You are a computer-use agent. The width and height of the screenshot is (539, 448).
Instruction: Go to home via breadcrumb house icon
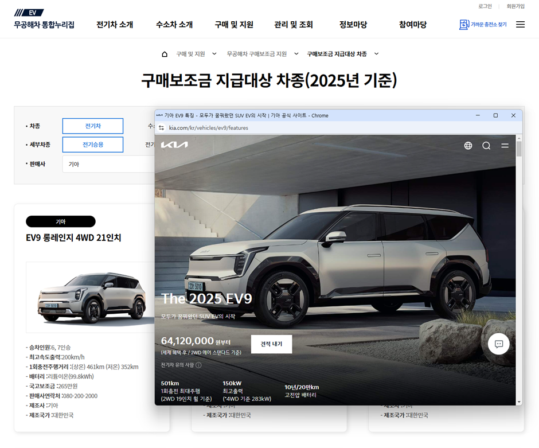pos(165,54)
